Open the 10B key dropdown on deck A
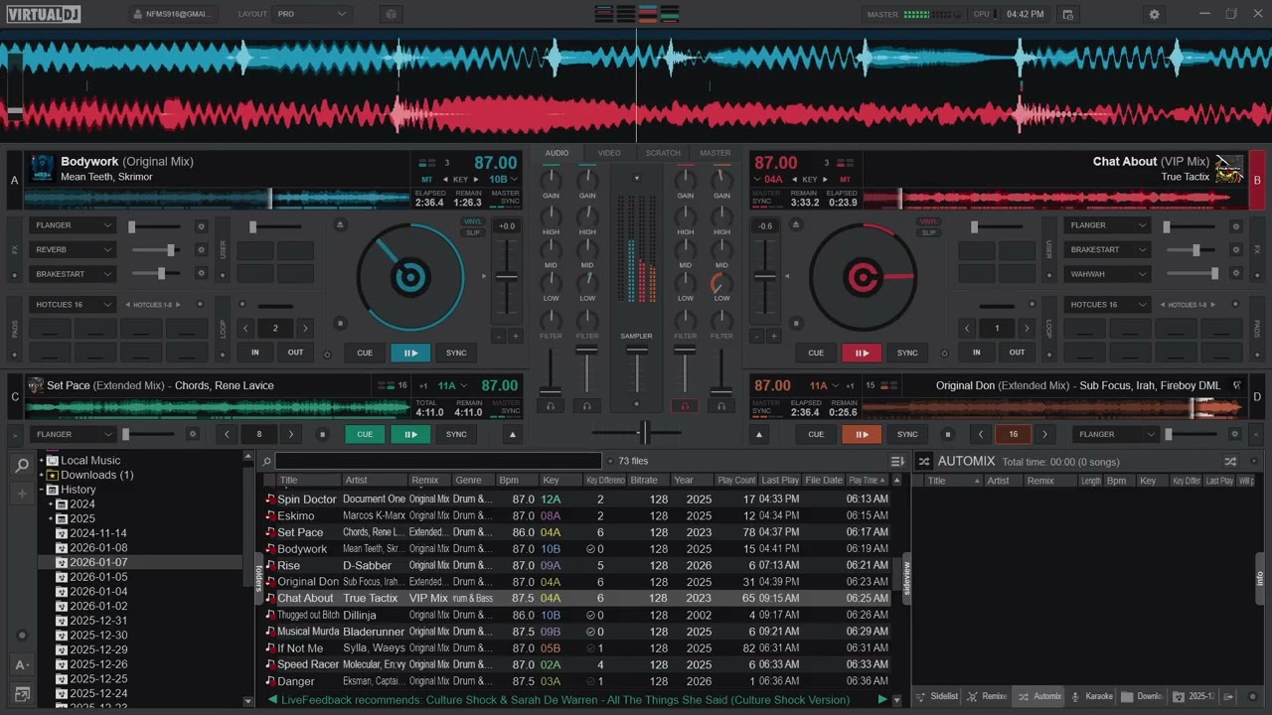The height and width of the screenshot is (715, 1272). [504, 180]
